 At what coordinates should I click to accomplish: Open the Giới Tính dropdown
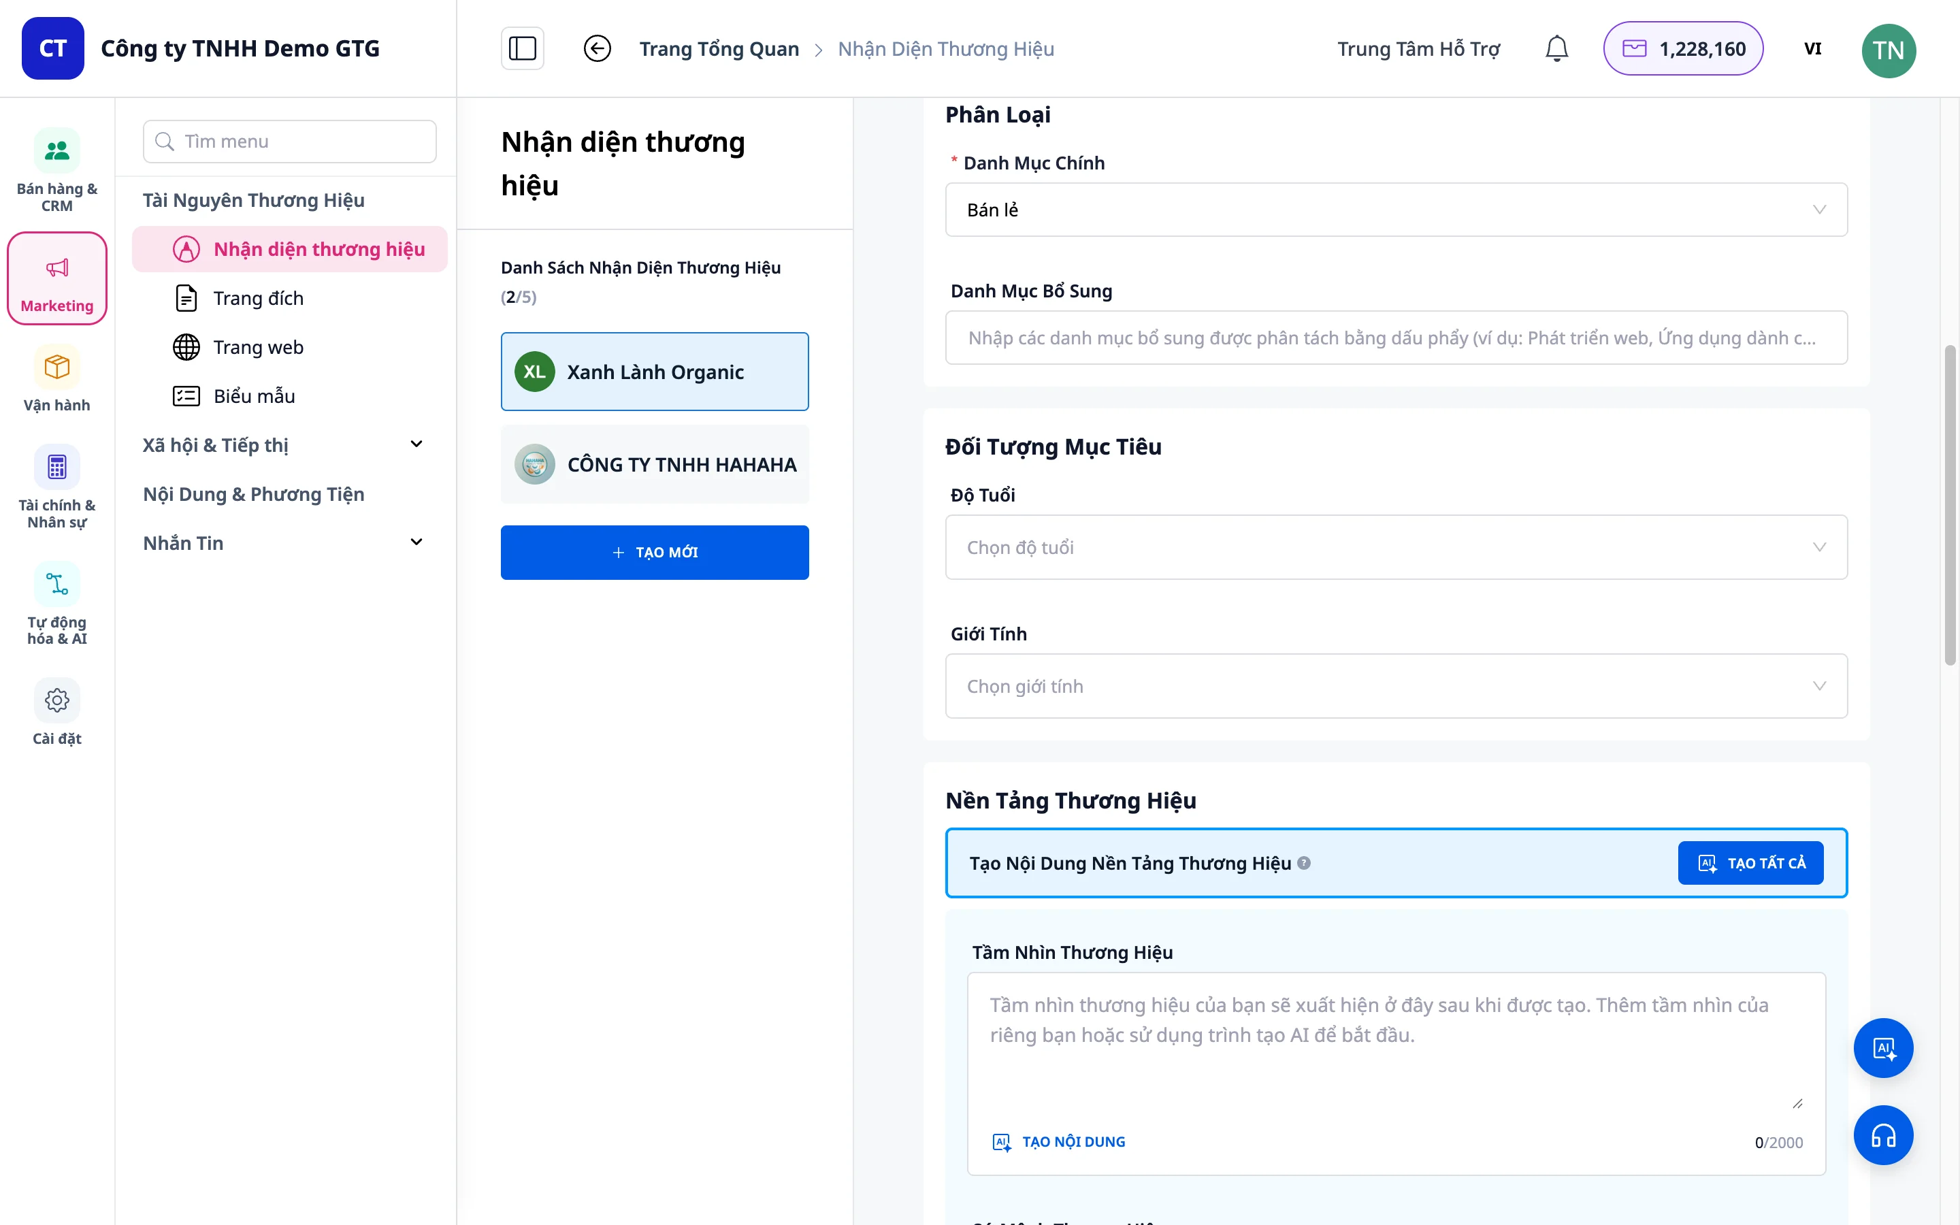tap(1396, 686)
